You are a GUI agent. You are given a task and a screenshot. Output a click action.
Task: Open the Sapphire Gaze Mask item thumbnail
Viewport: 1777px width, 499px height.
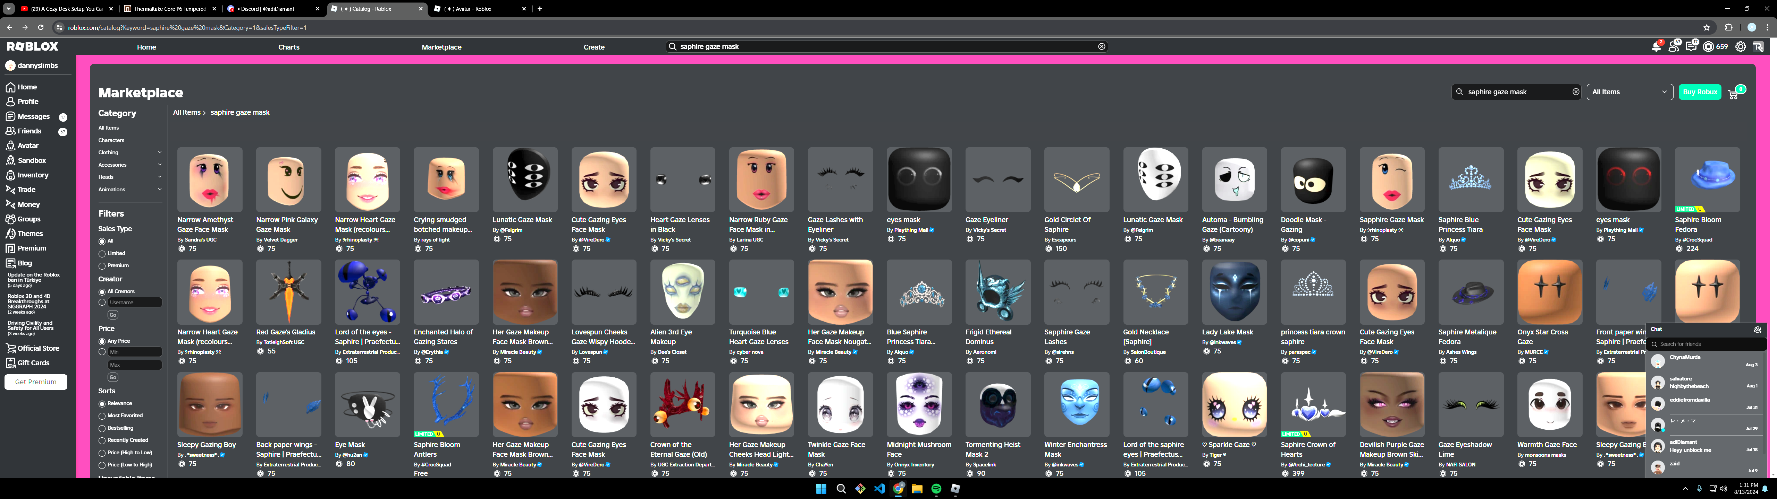pos(1391,179)
